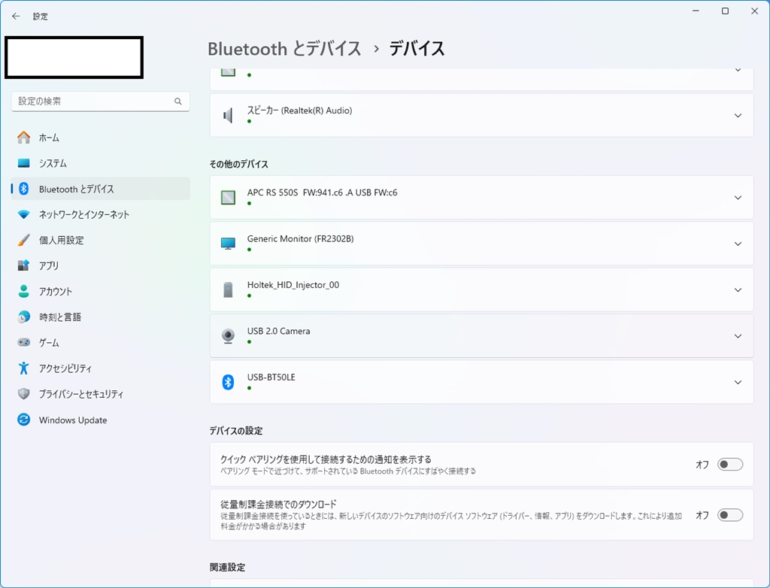Screen dimensions: 770x588
Task: Click in the 設定の検索 search field
Action: [100, 102]
